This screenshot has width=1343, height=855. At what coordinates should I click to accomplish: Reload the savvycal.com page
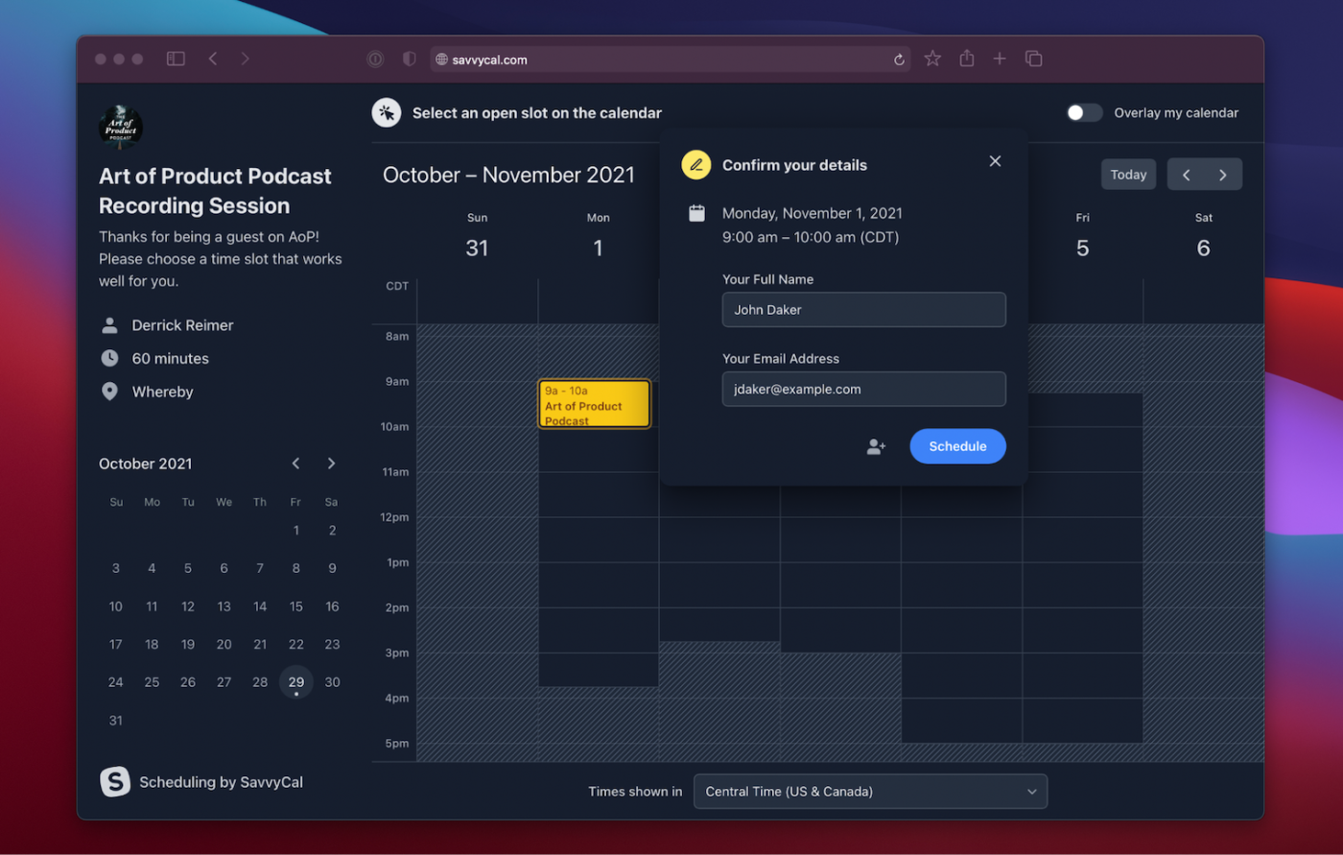pos(899,59)
